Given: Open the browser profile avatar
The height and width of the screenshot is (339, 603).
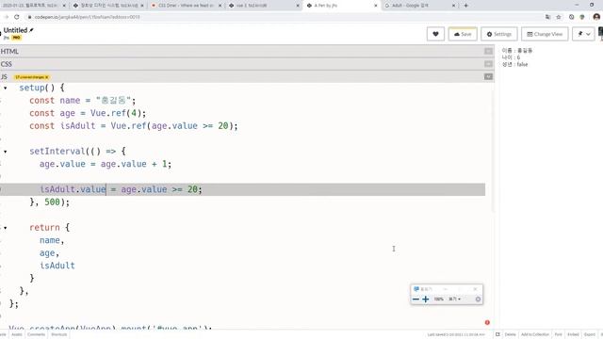Looking at the screenshot, I should click(x=596, y=17).
